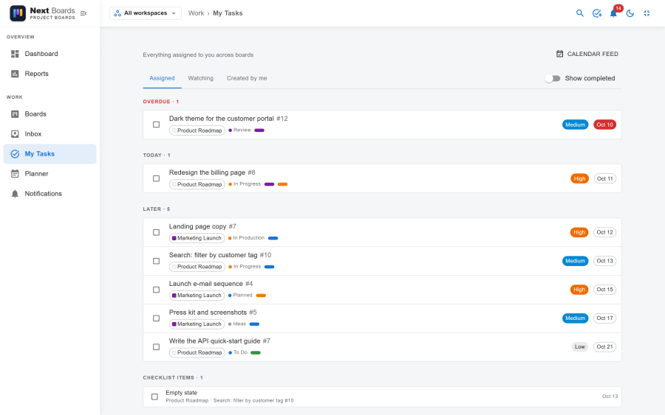Click the OVERDUE section header
This screenshot has width=665, height=415.
161,102
